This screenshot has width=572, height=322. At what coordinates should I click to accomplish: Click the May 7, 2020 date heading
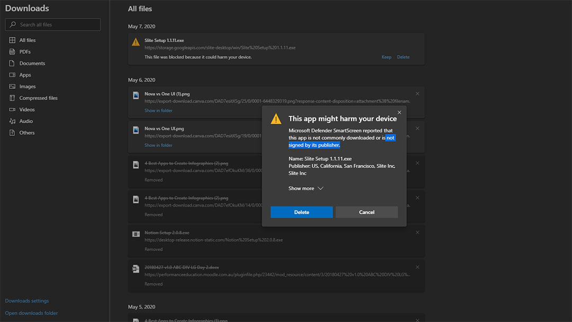[141, 26]
